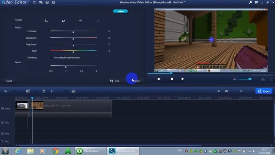Delete the selected clip with trash icon

(44, 91)
